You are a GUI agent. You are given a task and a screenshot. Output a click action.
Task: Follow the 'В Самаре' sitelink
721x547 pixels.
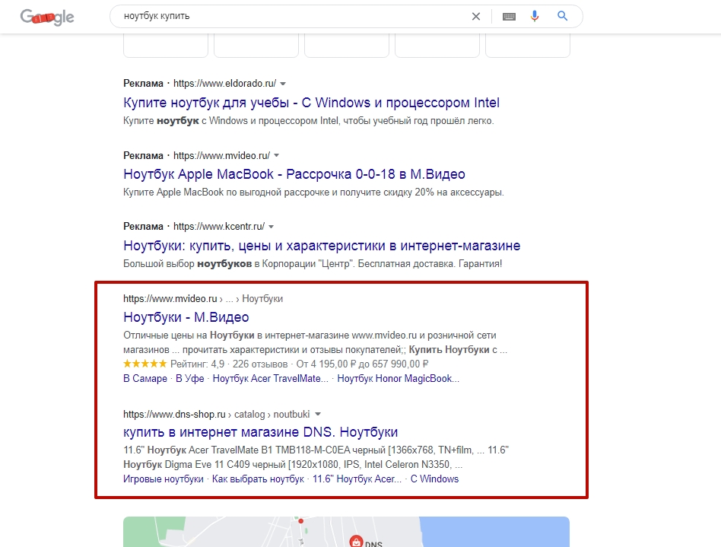click(145, 379)
